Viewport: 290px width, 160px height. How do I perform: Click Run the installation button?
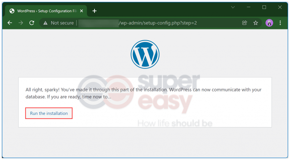point(49,113)
